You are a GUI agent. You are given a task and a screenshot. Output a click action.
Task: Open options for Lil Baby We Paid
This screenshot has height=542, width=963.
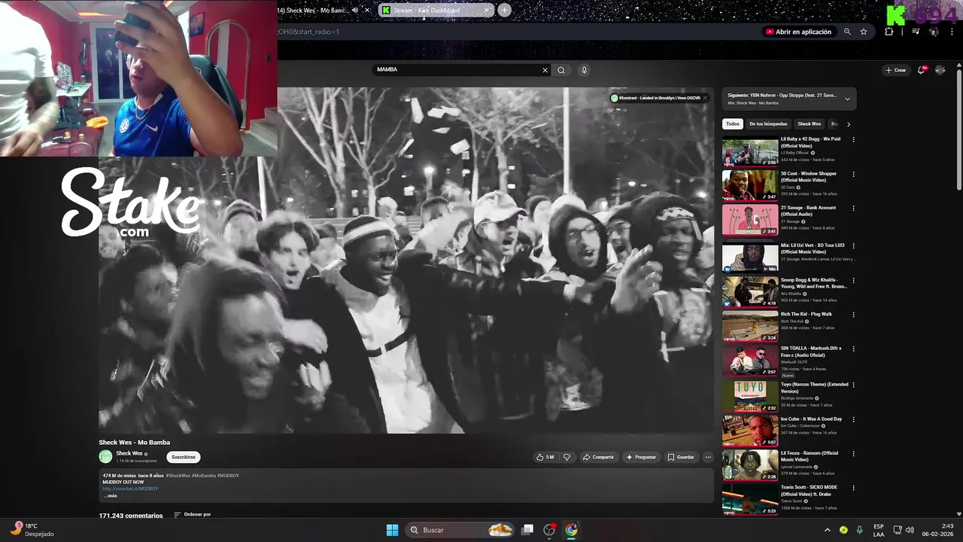(x=853, y=139)
